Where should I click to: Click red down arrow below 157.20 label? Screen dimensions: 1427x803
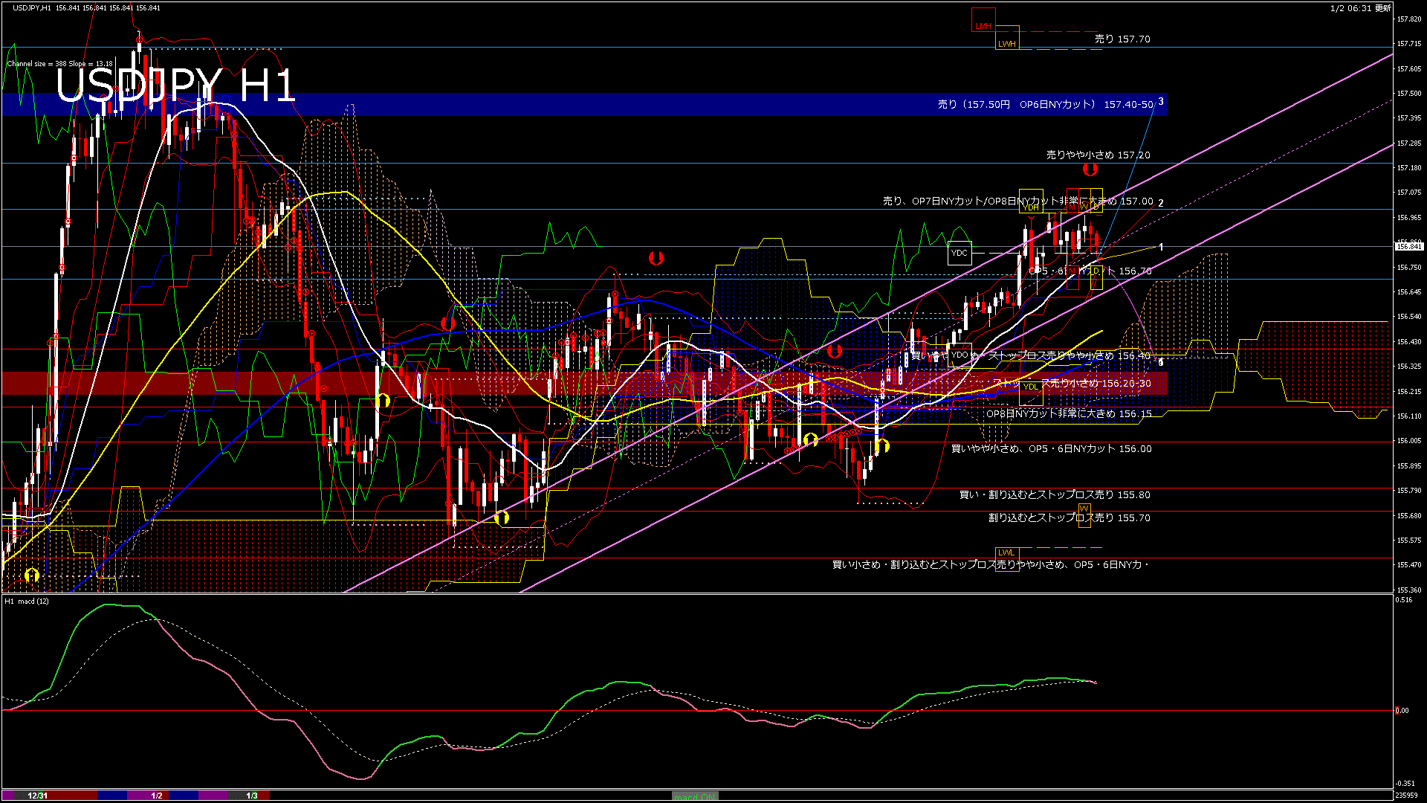pos(1090,170)
